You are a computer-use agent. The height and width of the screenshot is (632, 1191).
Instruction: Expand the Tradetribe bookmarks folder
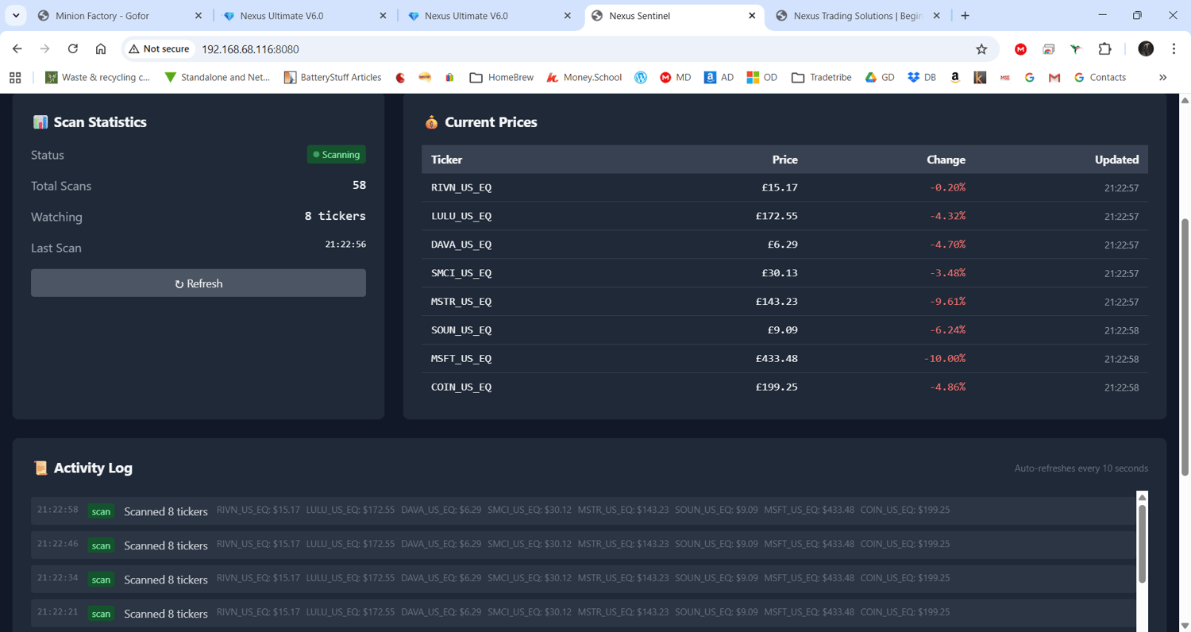[x=822, y=77]
